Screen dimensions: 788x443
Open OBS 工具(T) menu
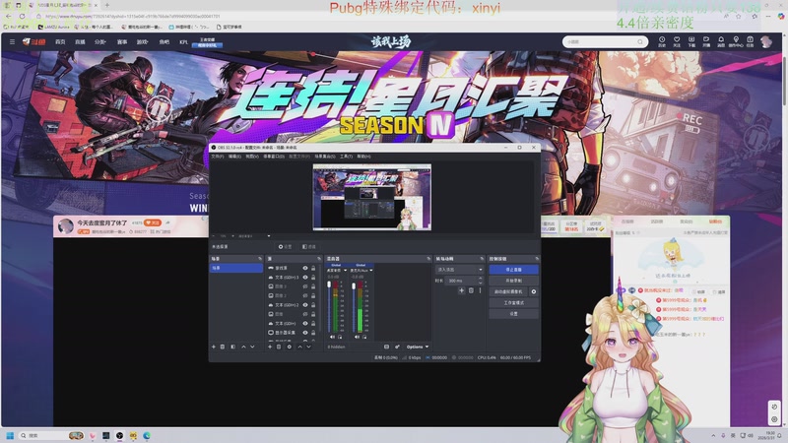pyautogui.click(x=347, y=157)
